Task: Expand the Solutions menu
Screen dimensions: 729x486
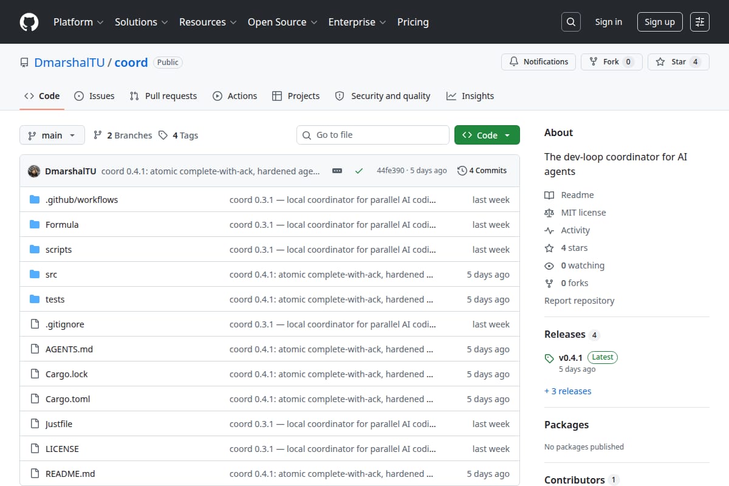Action: click(142, 22)
